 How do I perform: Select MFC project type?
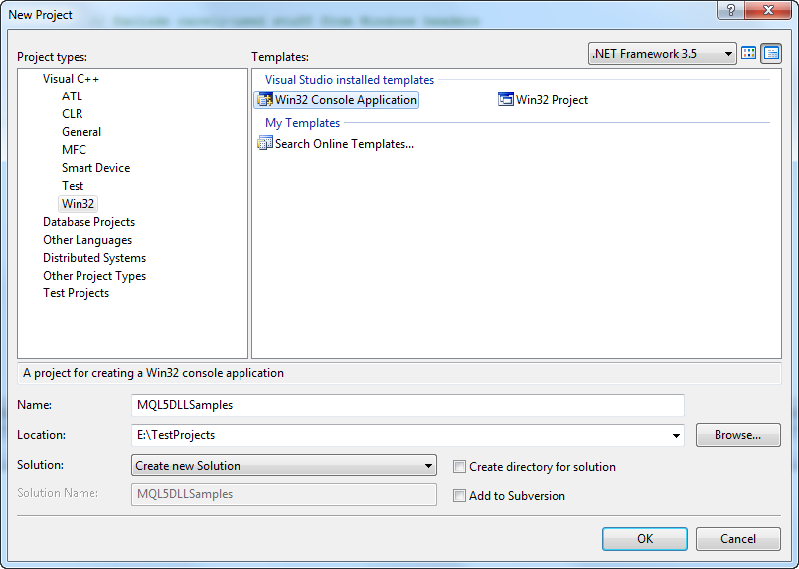pos(74,150)
